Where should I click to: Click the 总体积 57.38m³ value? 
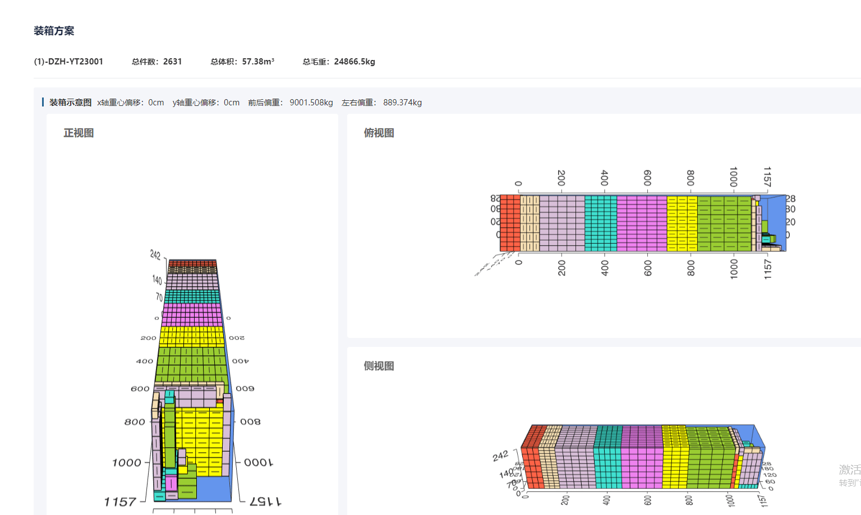pos(258,62)
